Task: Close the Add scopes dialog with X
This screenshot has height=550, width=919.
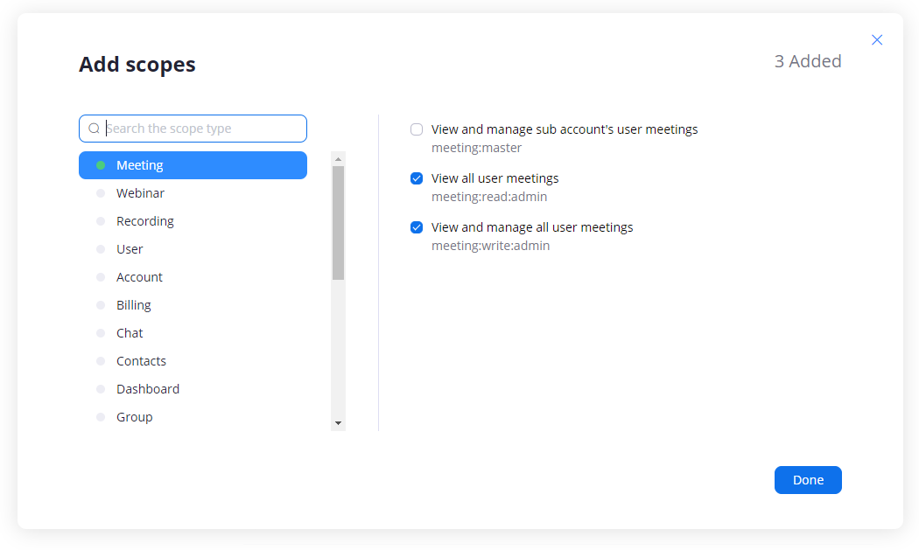Action: [x=877, y=40]
